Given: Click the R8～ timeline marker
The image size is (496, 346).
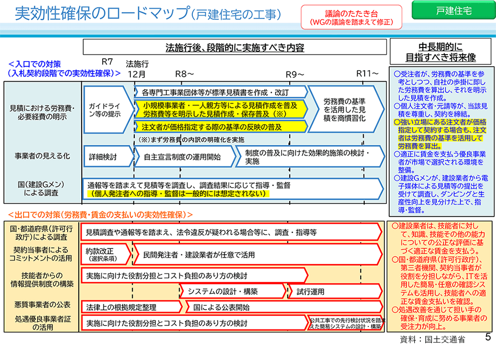Looking at the screenshot, I should point(184,74).
